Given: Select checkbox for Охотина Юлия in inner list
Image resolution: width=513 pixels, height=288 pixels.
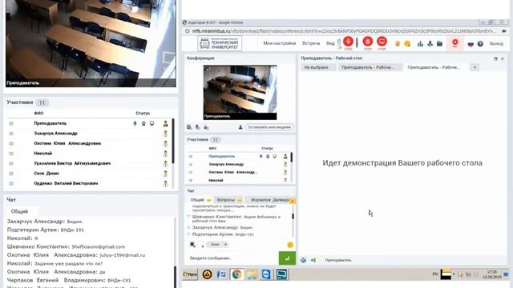Looking at the screenshot, I should tap(191, 173).
